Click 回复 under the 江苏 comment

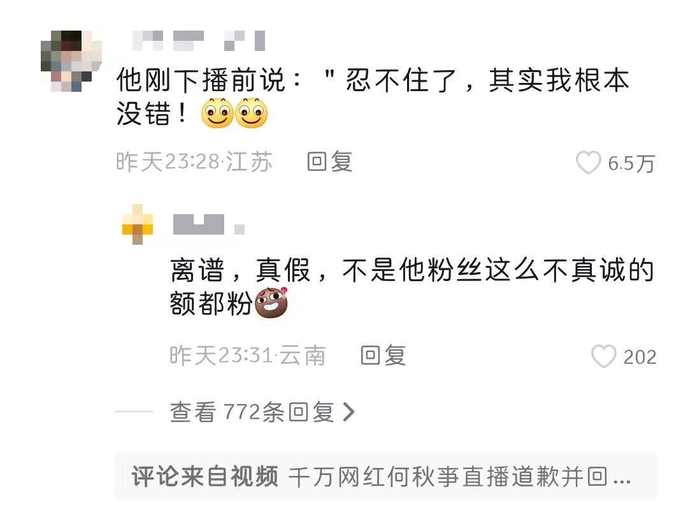click(x=329, y=162)
